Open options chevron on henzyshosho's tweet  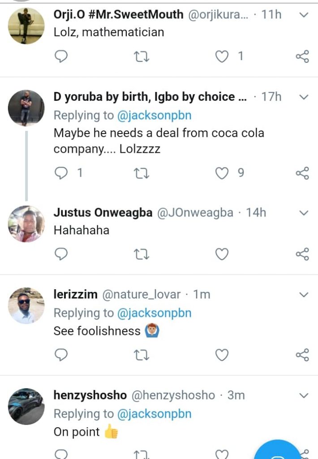(x=304, y=395)
